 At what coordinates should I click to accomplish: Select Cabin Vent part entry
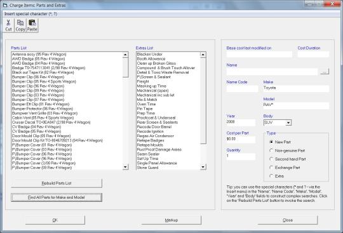[43, 117]
